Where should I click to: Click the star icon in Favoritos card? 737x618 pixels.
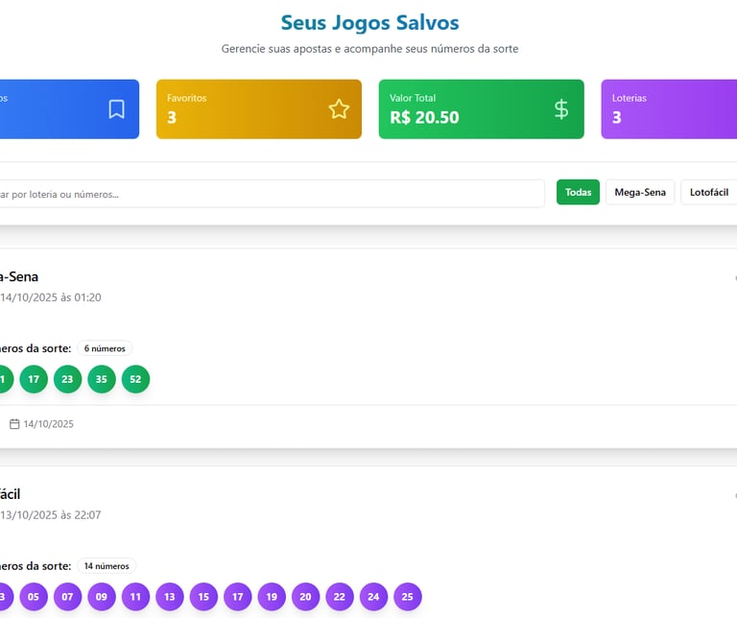tap(339, 109)
